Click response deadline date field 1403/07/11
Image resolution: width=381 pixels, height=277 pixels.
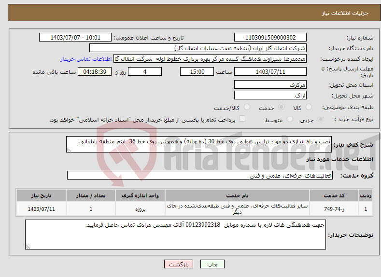270,71
